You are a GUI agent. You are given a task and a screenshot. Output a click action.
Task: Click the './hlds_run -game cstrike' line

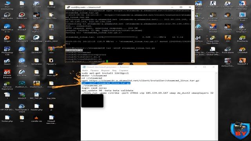(147, 93)
